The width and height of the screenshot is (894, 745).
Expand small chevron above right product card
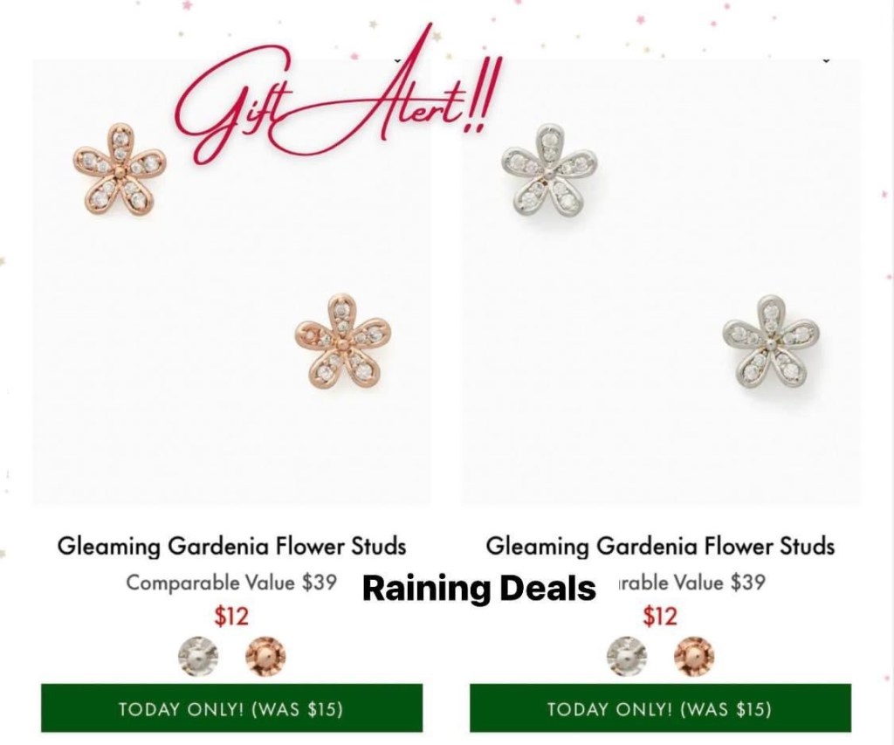(x=826, y=60)
